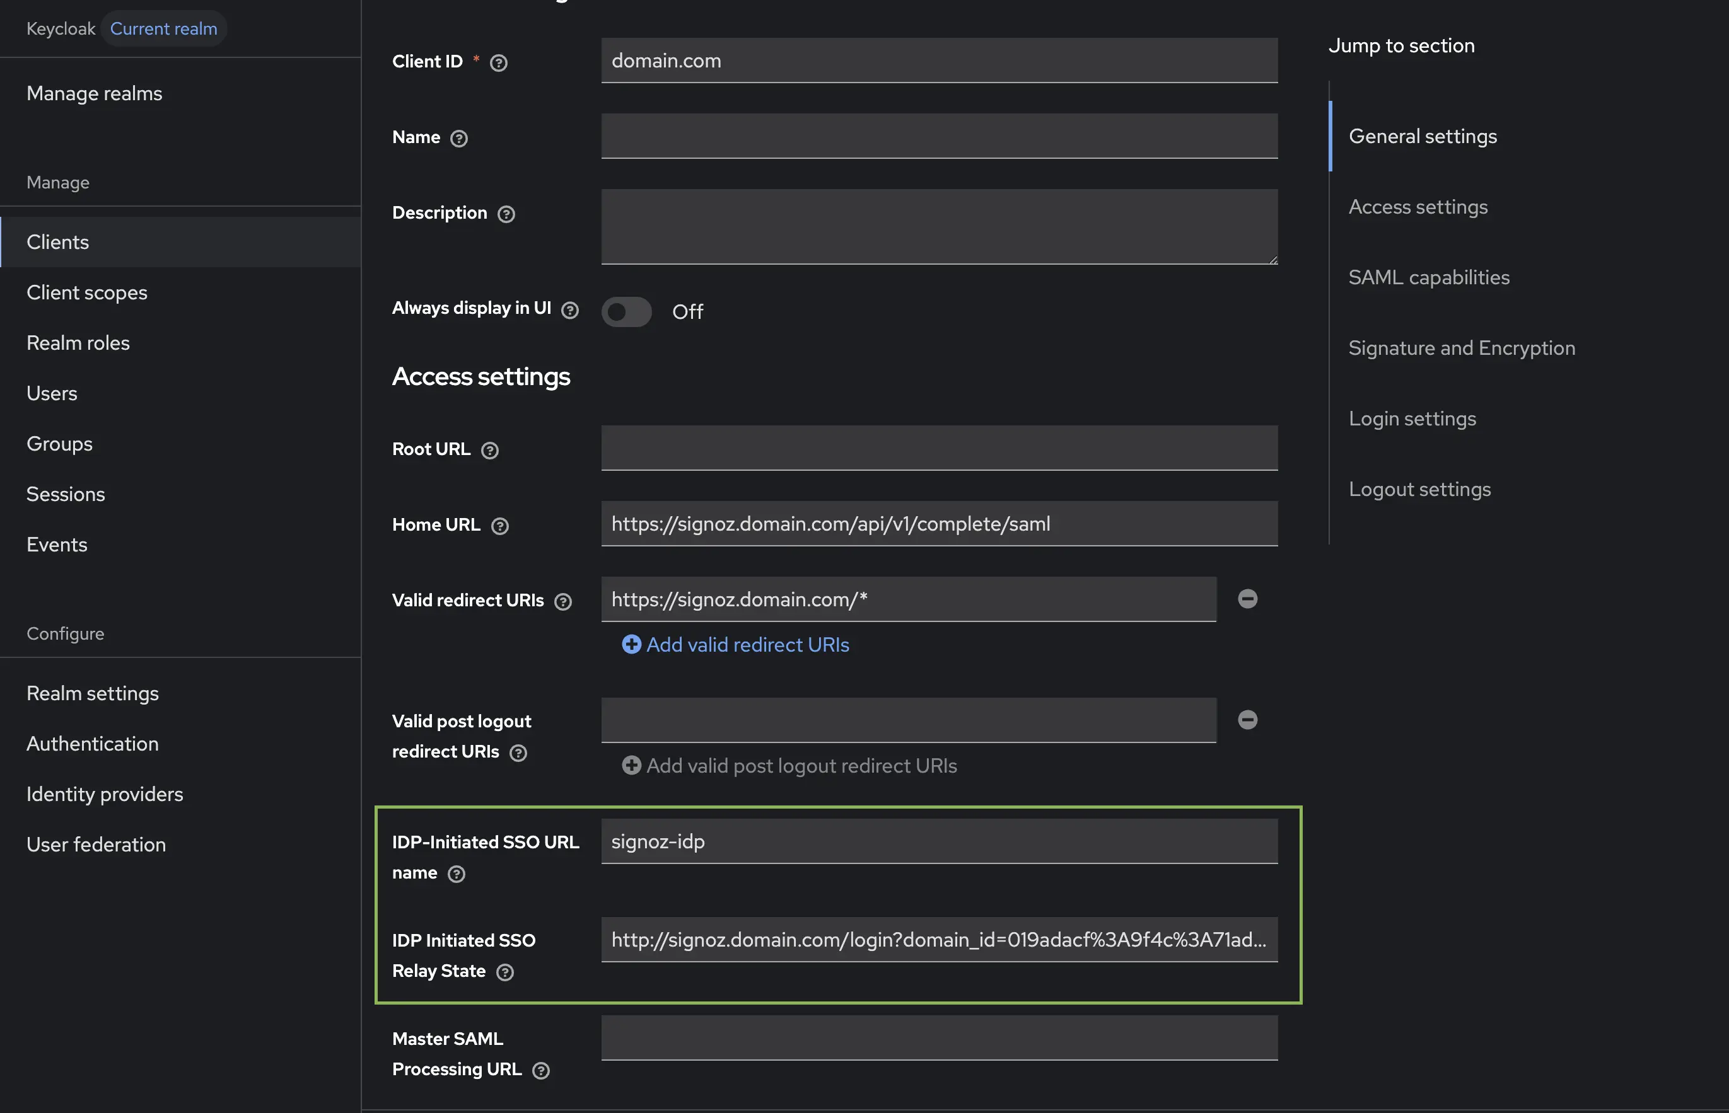Open Manage realms in sidebar
This screenshot has height=1113, width=1729.
(94, 93)
